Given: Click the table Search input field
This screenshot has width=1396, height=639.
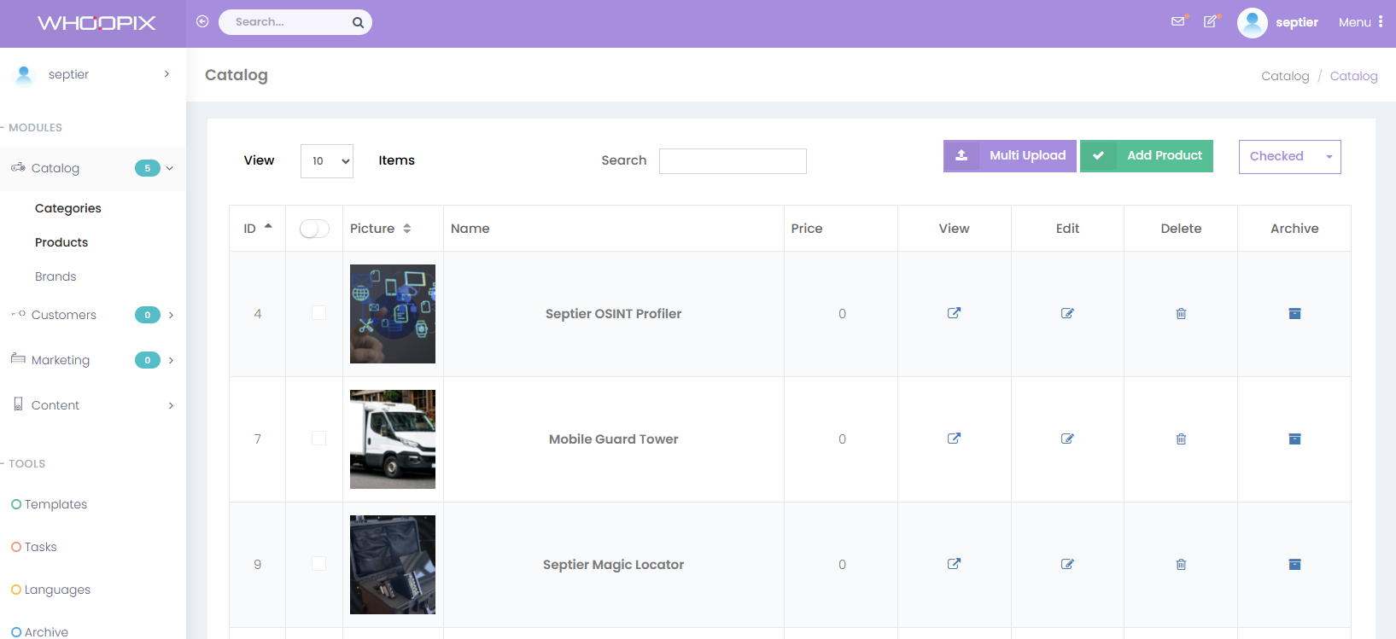Looking at the screenshot, I should pyautogui.click(x=733, y=161).
